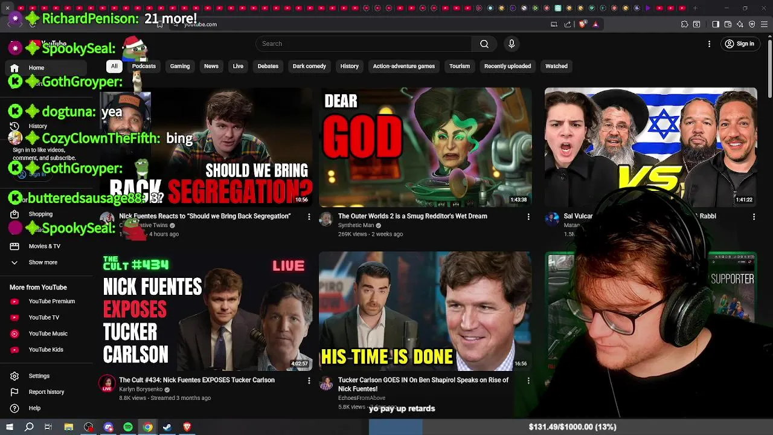The height and width of the screenshot is (435, 773).
Task: Open Spotify from the Windows taskbar
Action: pyautogui.click(x=128, y=427)
